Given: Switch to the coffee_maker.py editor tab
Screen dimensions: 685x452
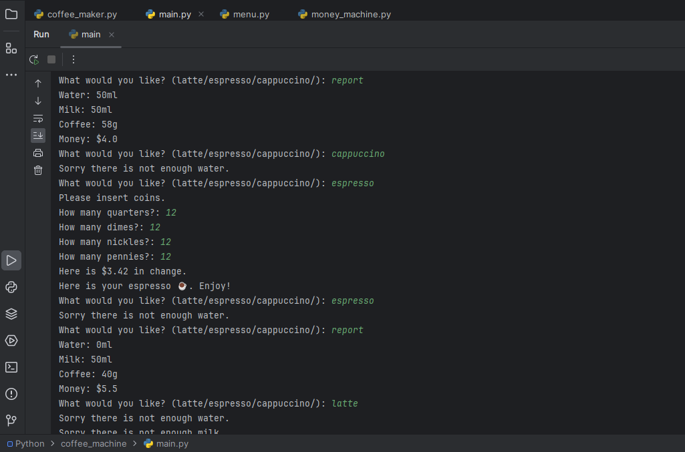Looking at the screenshot, I should (75, 14).
